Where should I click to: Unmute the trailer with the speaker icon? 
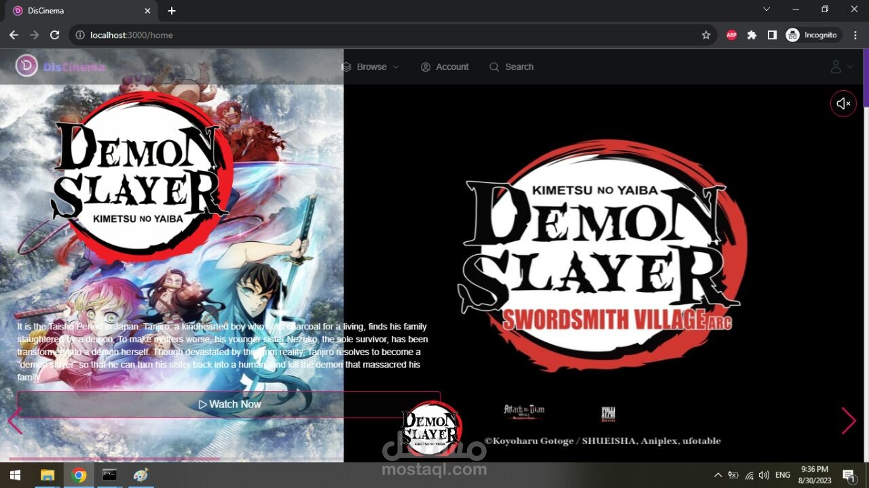843,104
